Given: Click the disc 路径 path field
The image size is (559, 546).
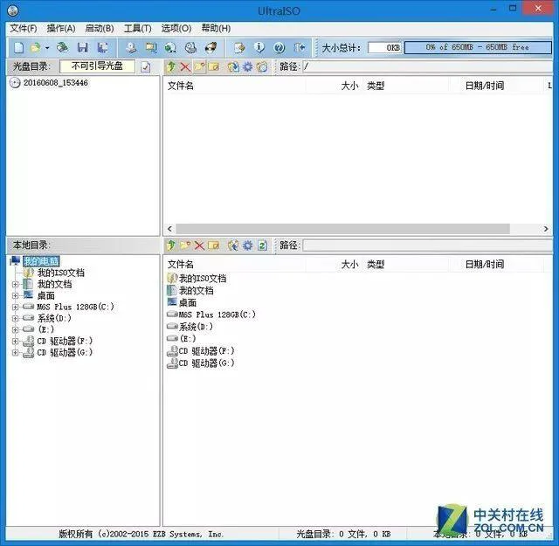Looking at the screenshot, I should (x=427, y=66).
